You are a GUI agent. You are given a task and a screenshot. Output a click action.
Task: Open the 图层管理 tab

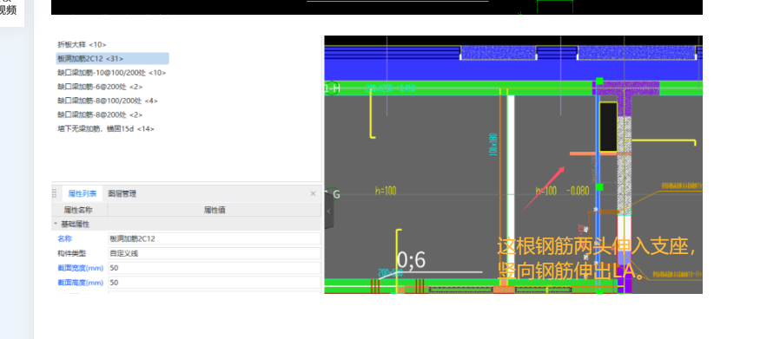(x=122, y=193)
